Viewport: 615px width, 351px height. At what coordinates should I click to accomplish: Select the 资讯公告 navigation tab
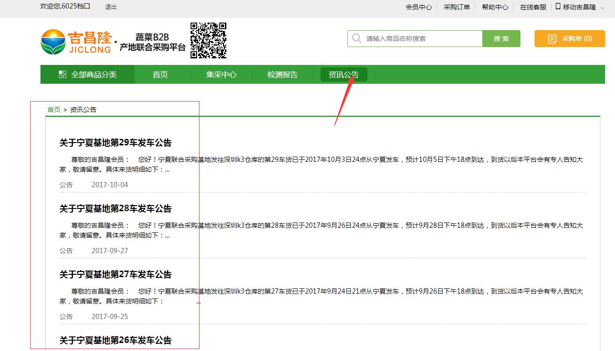[x=343, y=74]
